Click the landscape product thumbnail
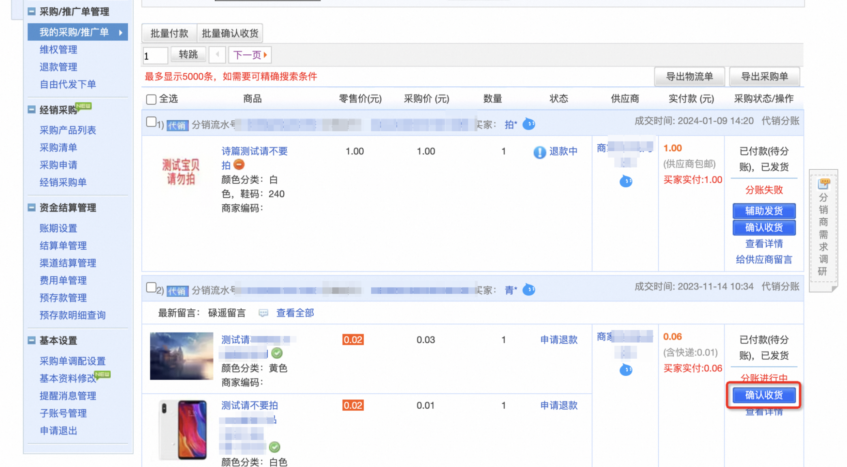Viewport: 847px width, 467px height. (x=182, y=356)
